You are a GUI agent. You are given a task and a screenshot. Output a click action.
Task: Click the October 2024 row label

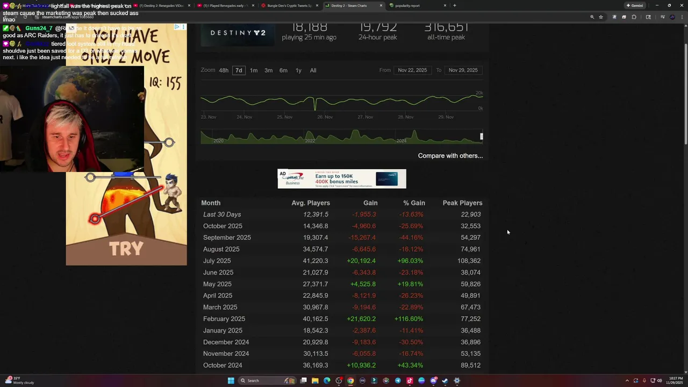pos(223,365)
